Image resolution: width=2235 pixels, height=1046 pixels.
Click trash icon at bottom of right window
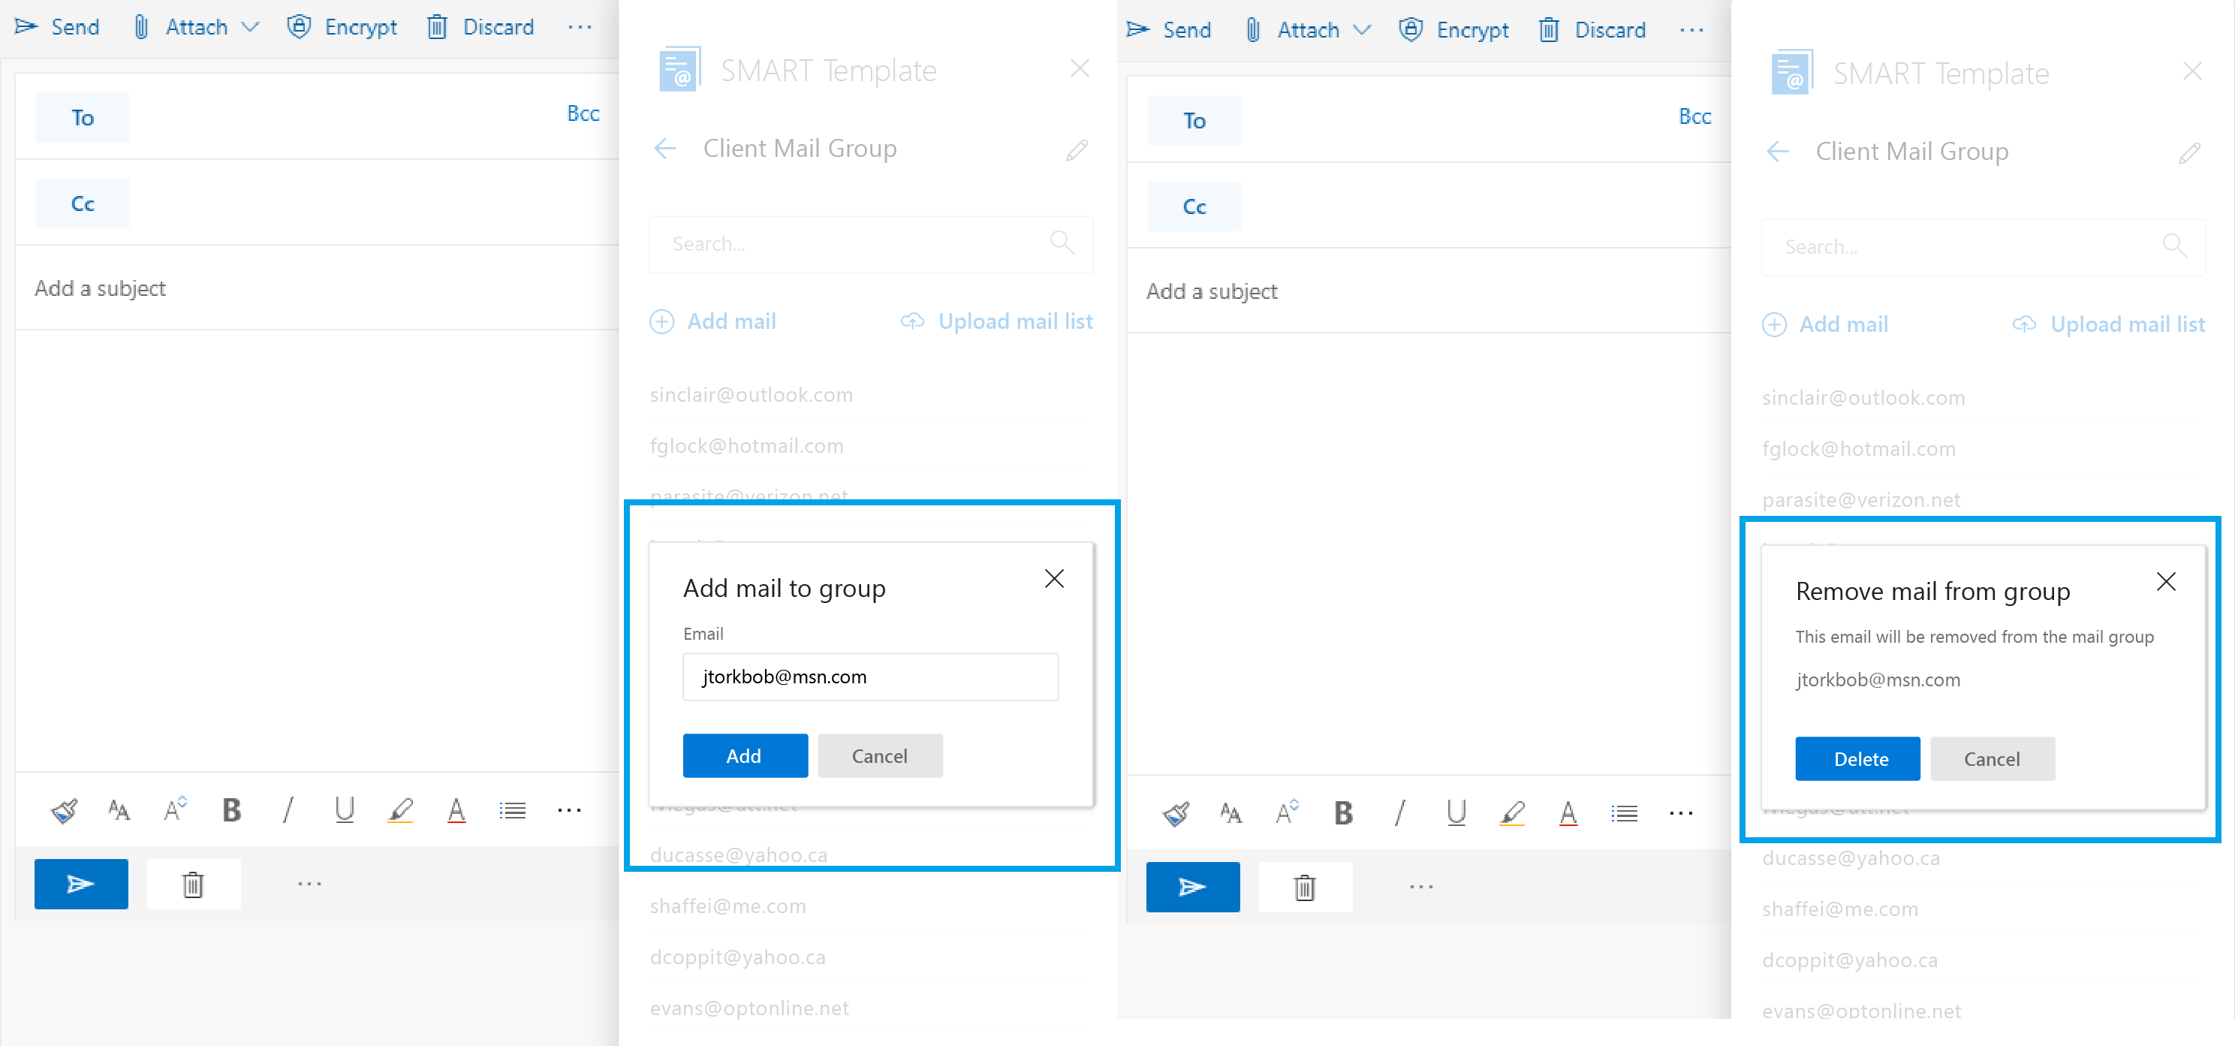click(x=1305, y=886)
